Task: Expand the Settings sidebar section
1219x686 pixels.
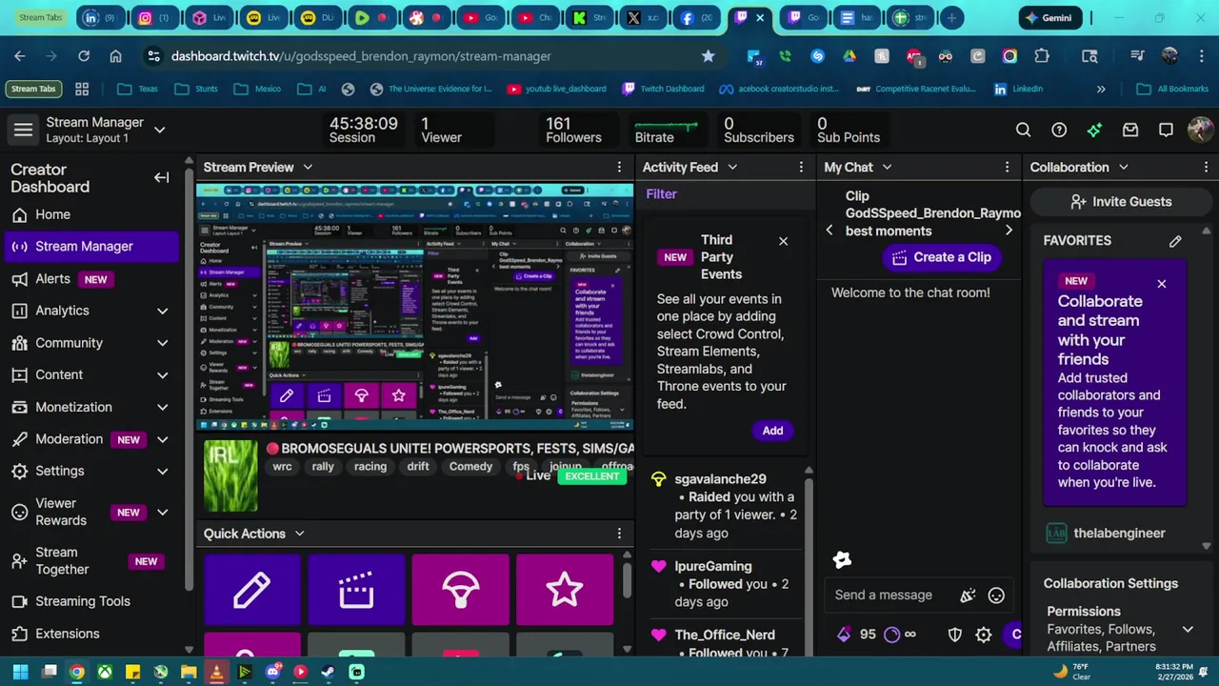Action: click(x=162, y=472)
